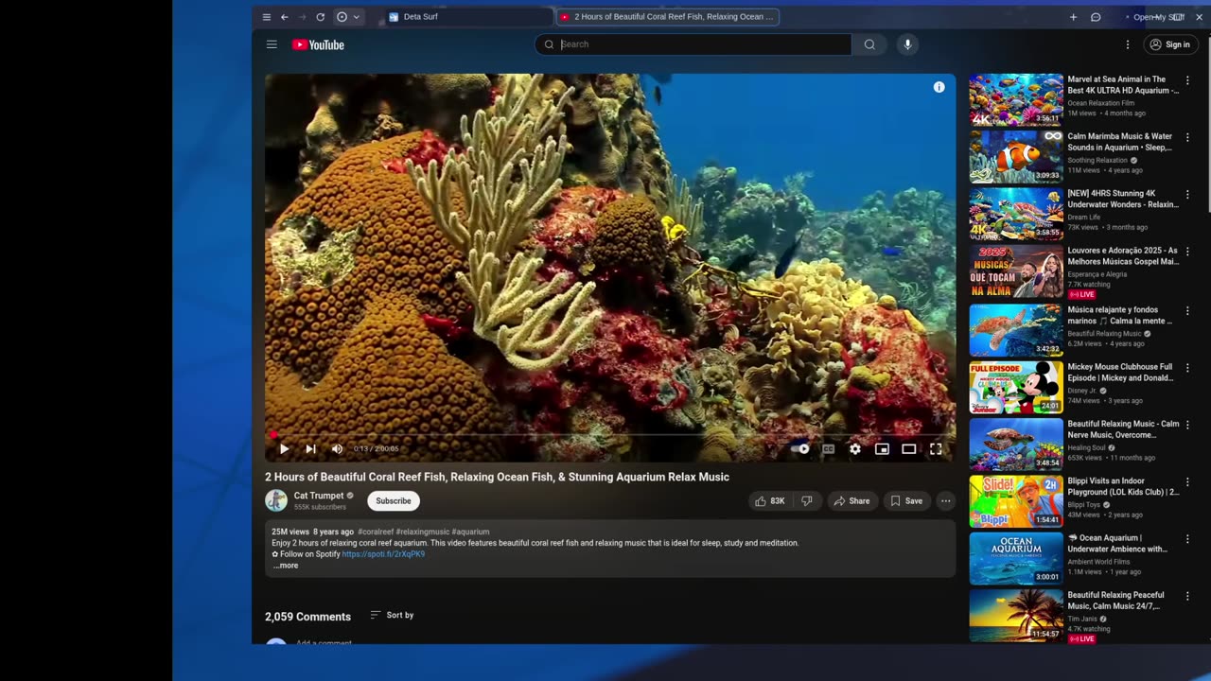1211x681 pixels.
Task: Show video info card icon
Action: click(939, 87)
